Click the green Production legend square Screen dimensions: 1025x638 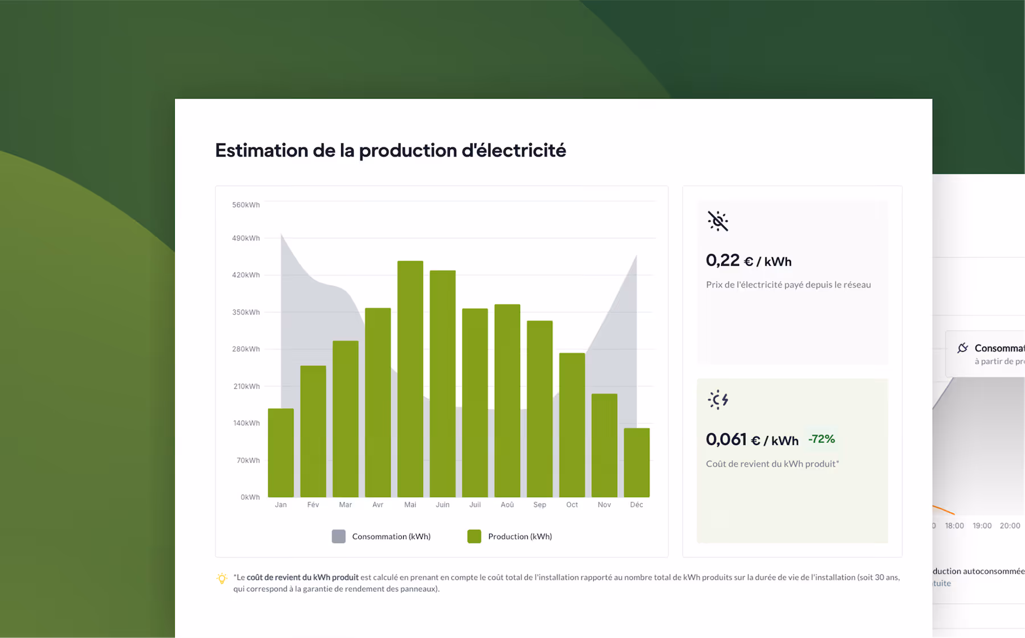pyautogui.click(x=474, y=536)
